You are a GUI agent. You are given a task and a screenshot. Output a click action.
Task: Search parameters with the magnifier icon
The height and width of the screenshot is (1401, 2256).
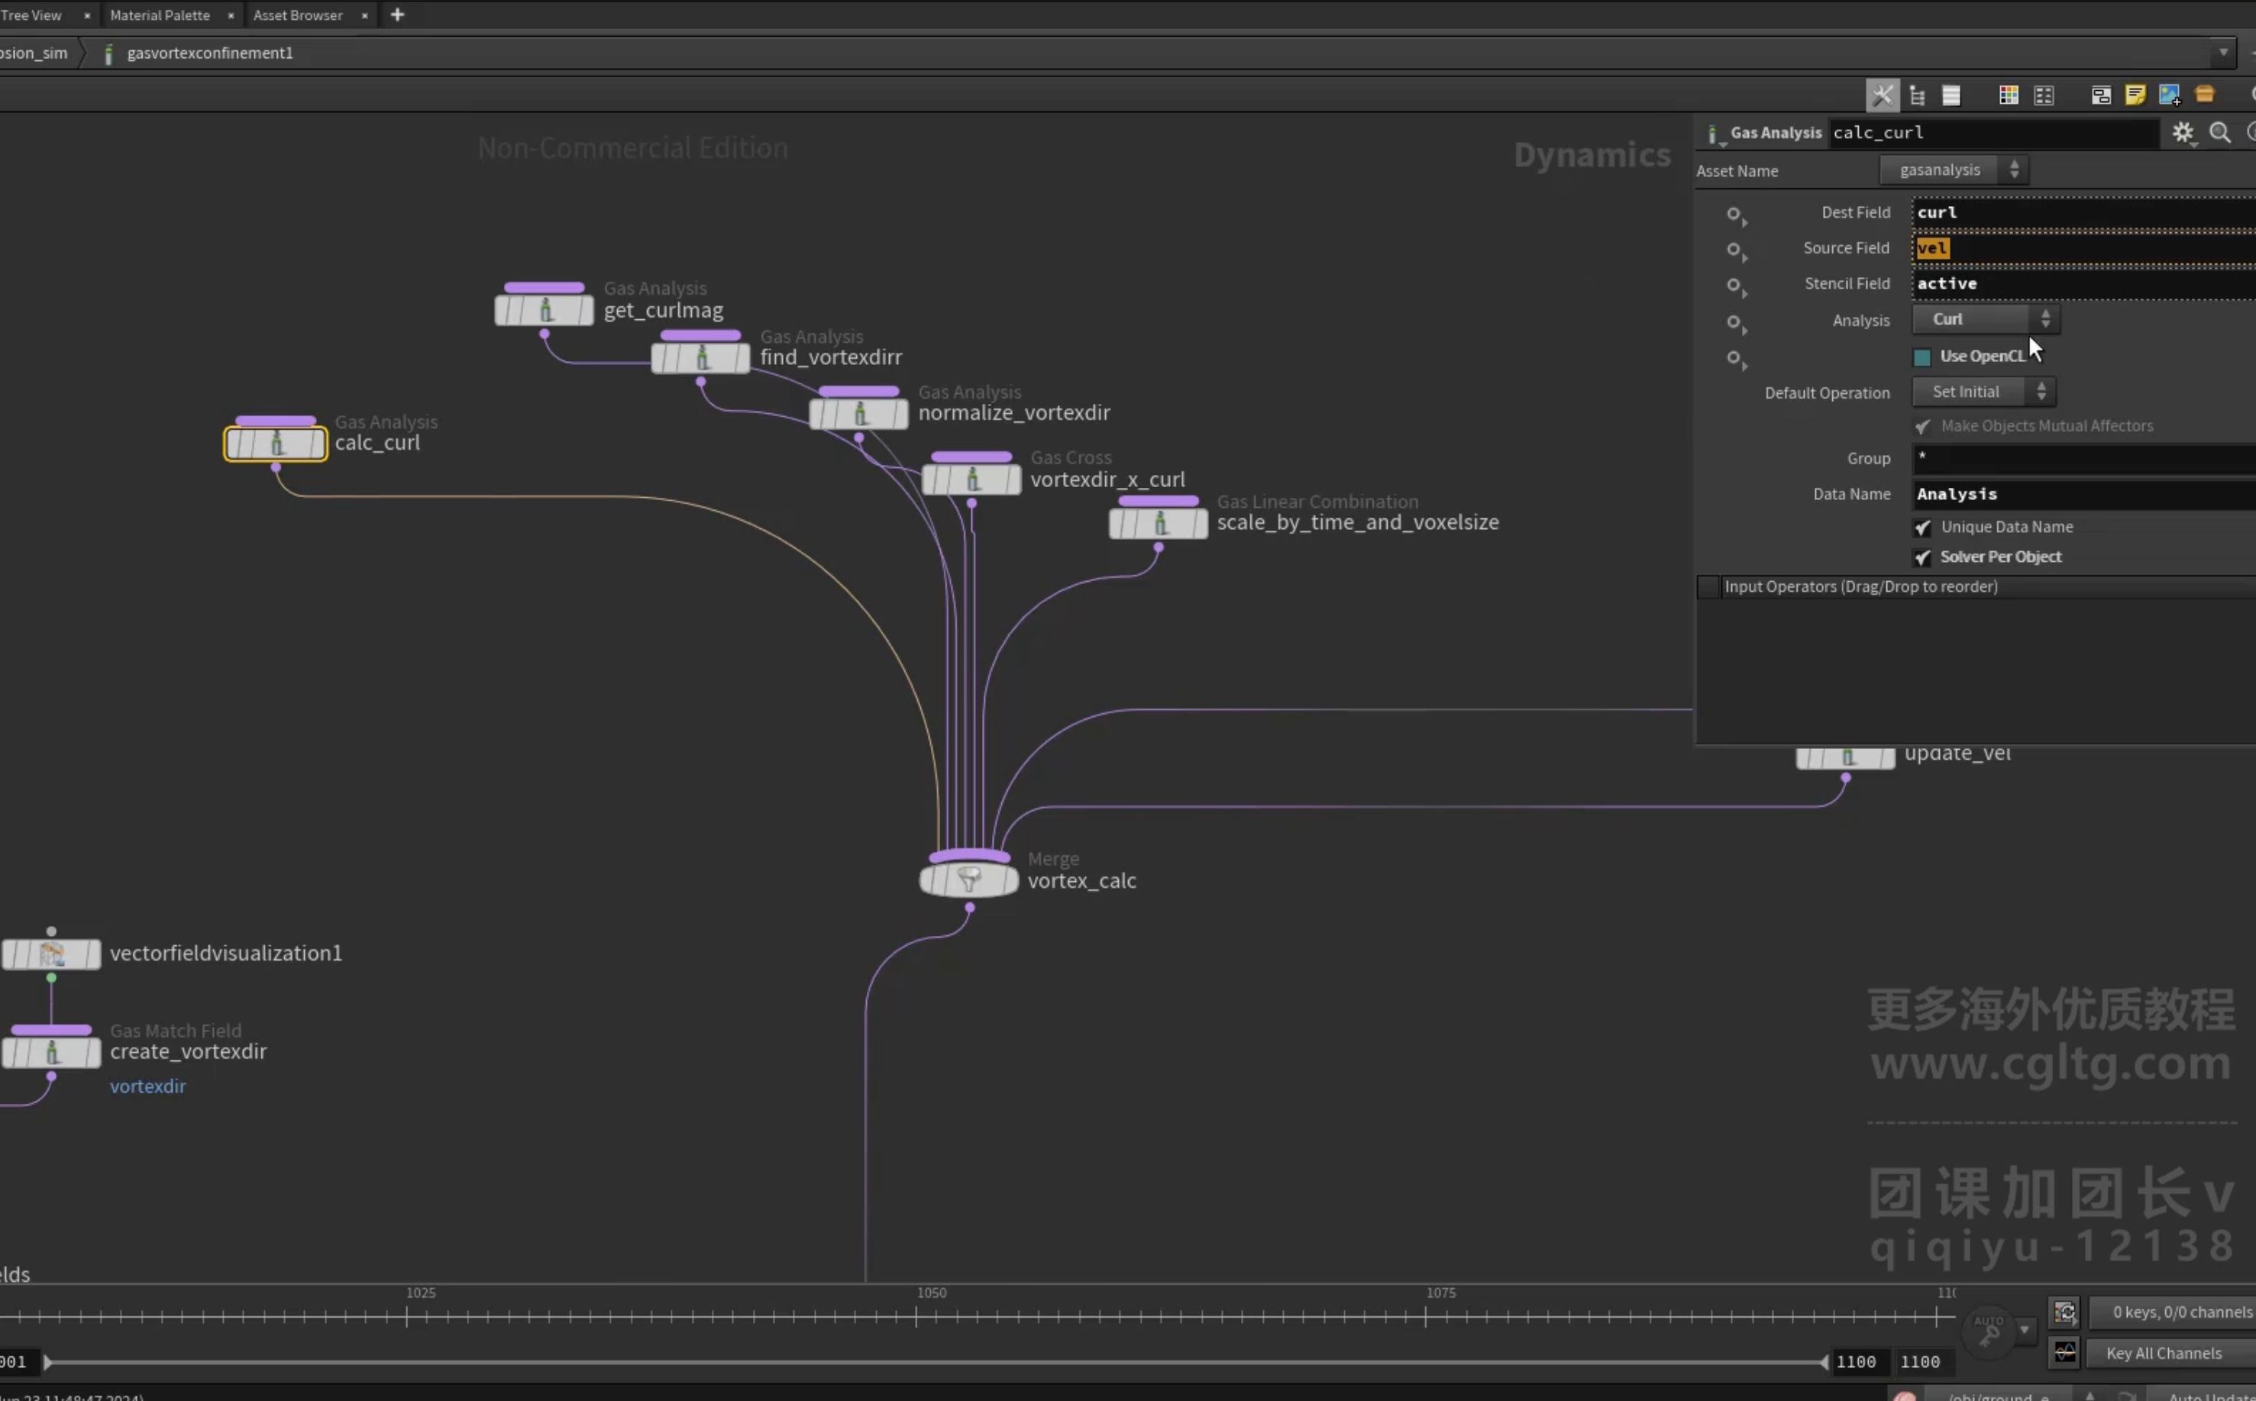pyautogui.click(x=2220, y=133)
